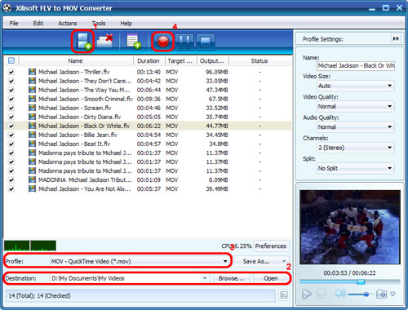Take a snapshot with the camera icon
This screenshot has width=408, height=310.
pyautogui.click(x=381, y=294)
